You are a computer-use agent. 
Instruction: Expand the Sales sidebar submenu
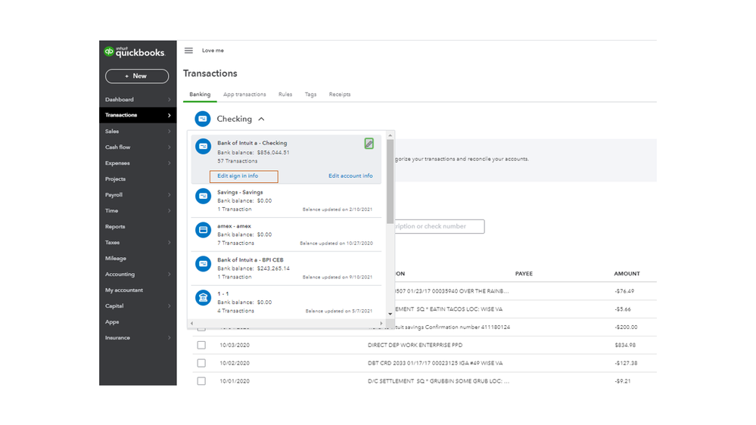[169, 132]
